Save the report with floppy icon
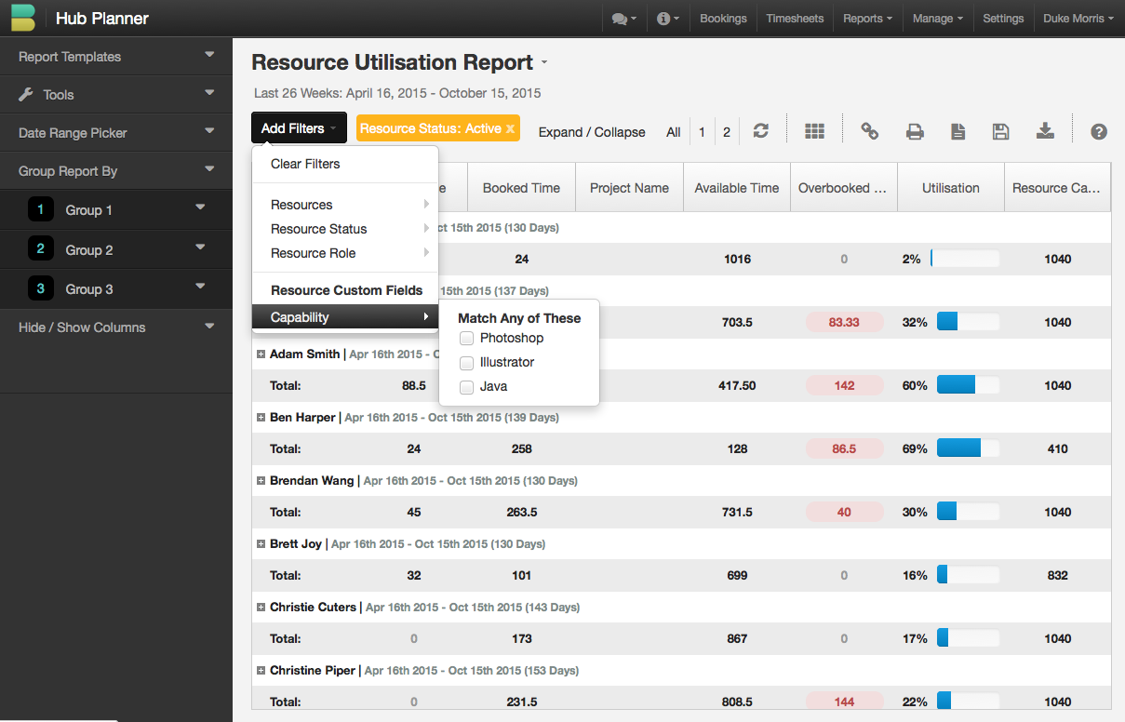This screenshot has width=1125, height=722. click(x=1001, y=131)
